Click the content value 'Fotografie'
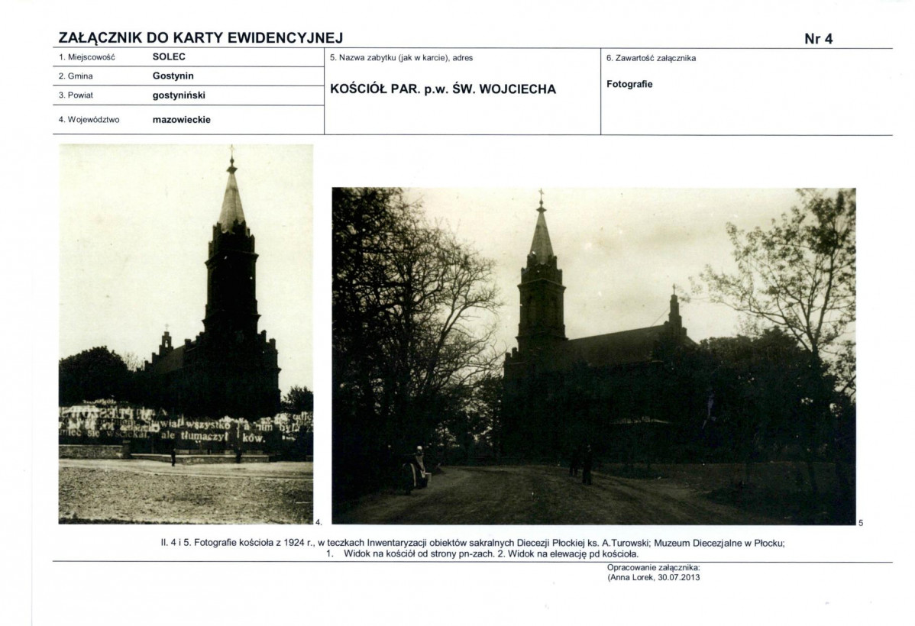 [629, 84]
